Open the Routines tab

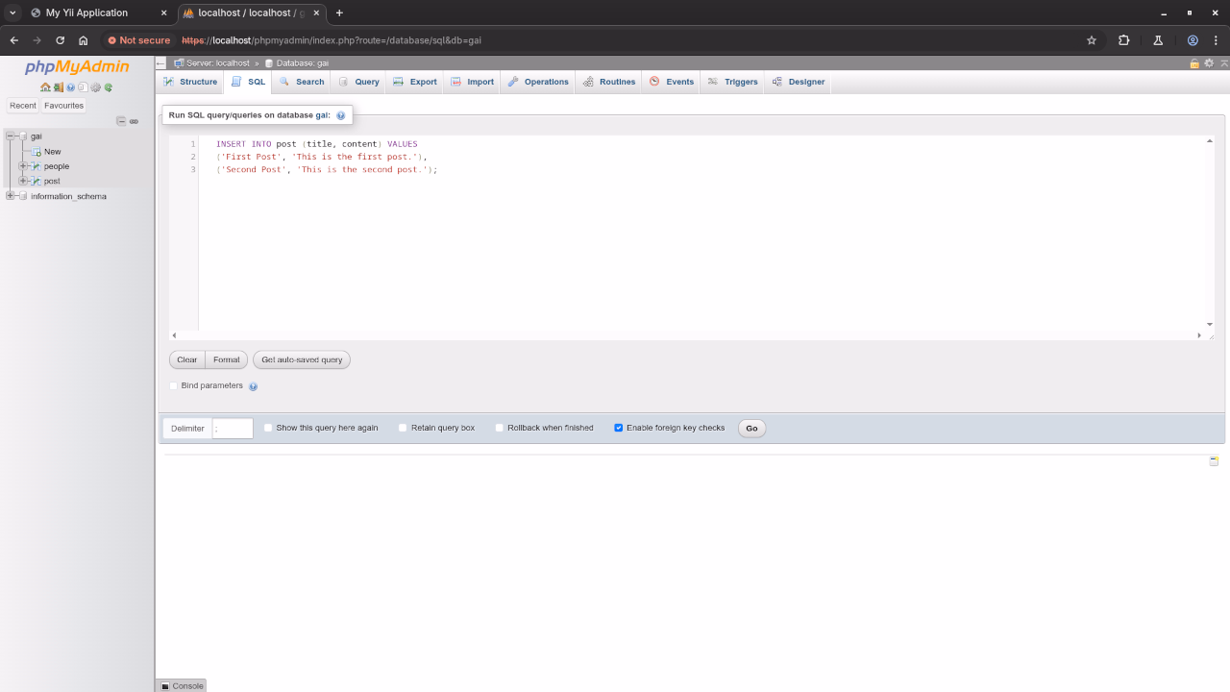609,82
